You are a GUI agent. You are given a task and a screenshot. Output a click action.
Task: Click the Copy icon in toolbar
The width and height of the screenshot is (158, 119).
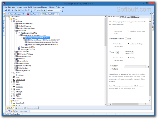pos(16,10)
